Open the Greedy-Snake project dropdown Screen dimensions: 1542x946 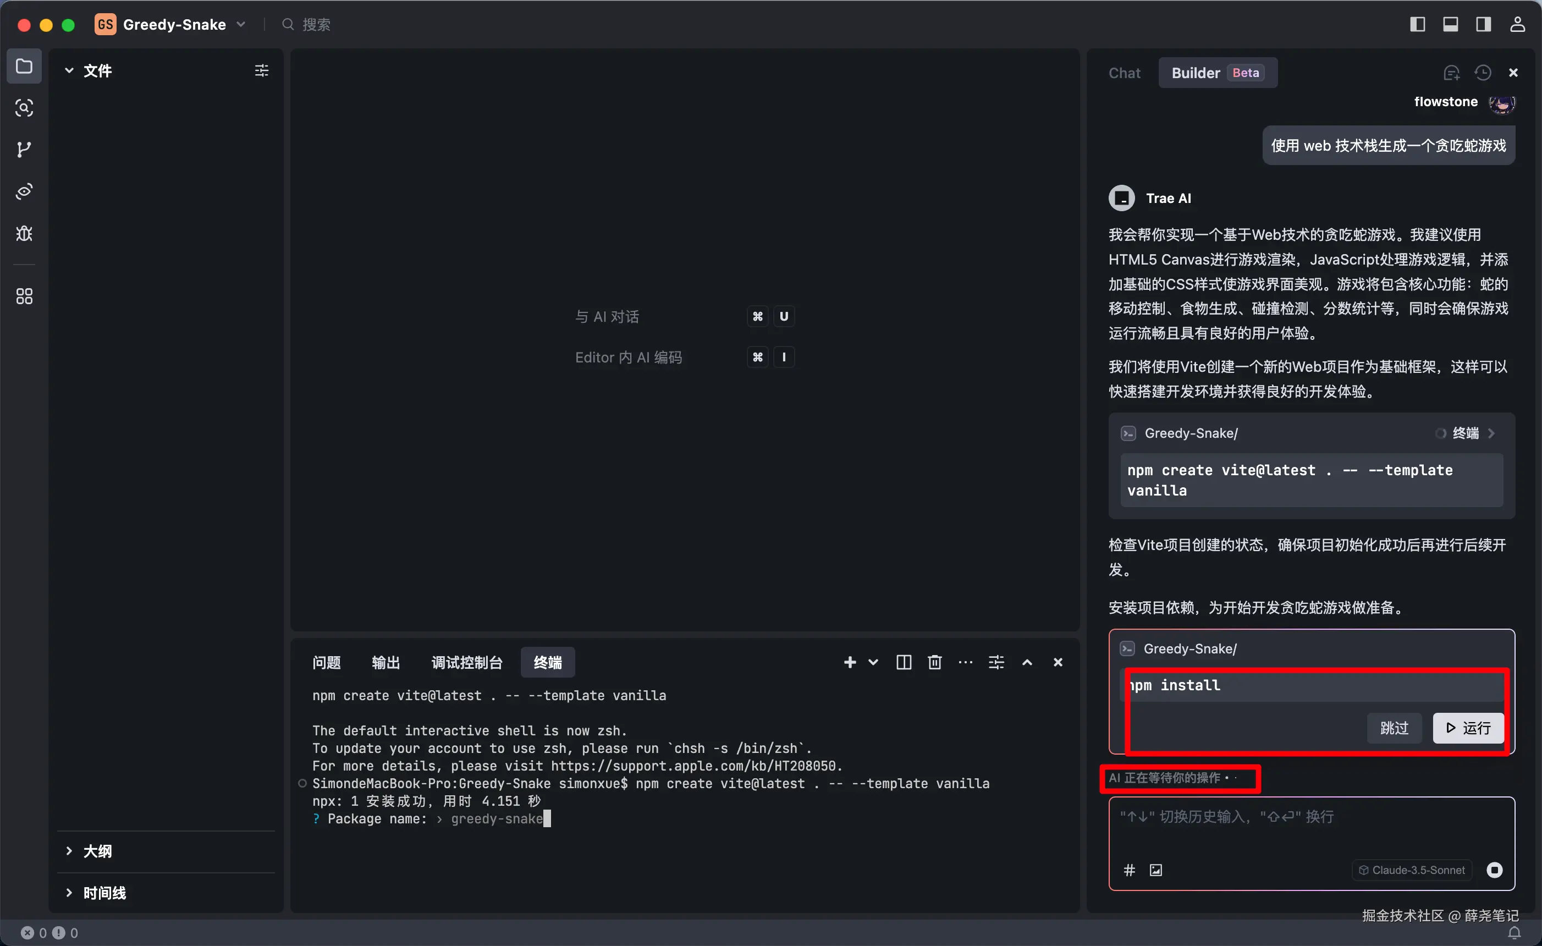point(241,24)
